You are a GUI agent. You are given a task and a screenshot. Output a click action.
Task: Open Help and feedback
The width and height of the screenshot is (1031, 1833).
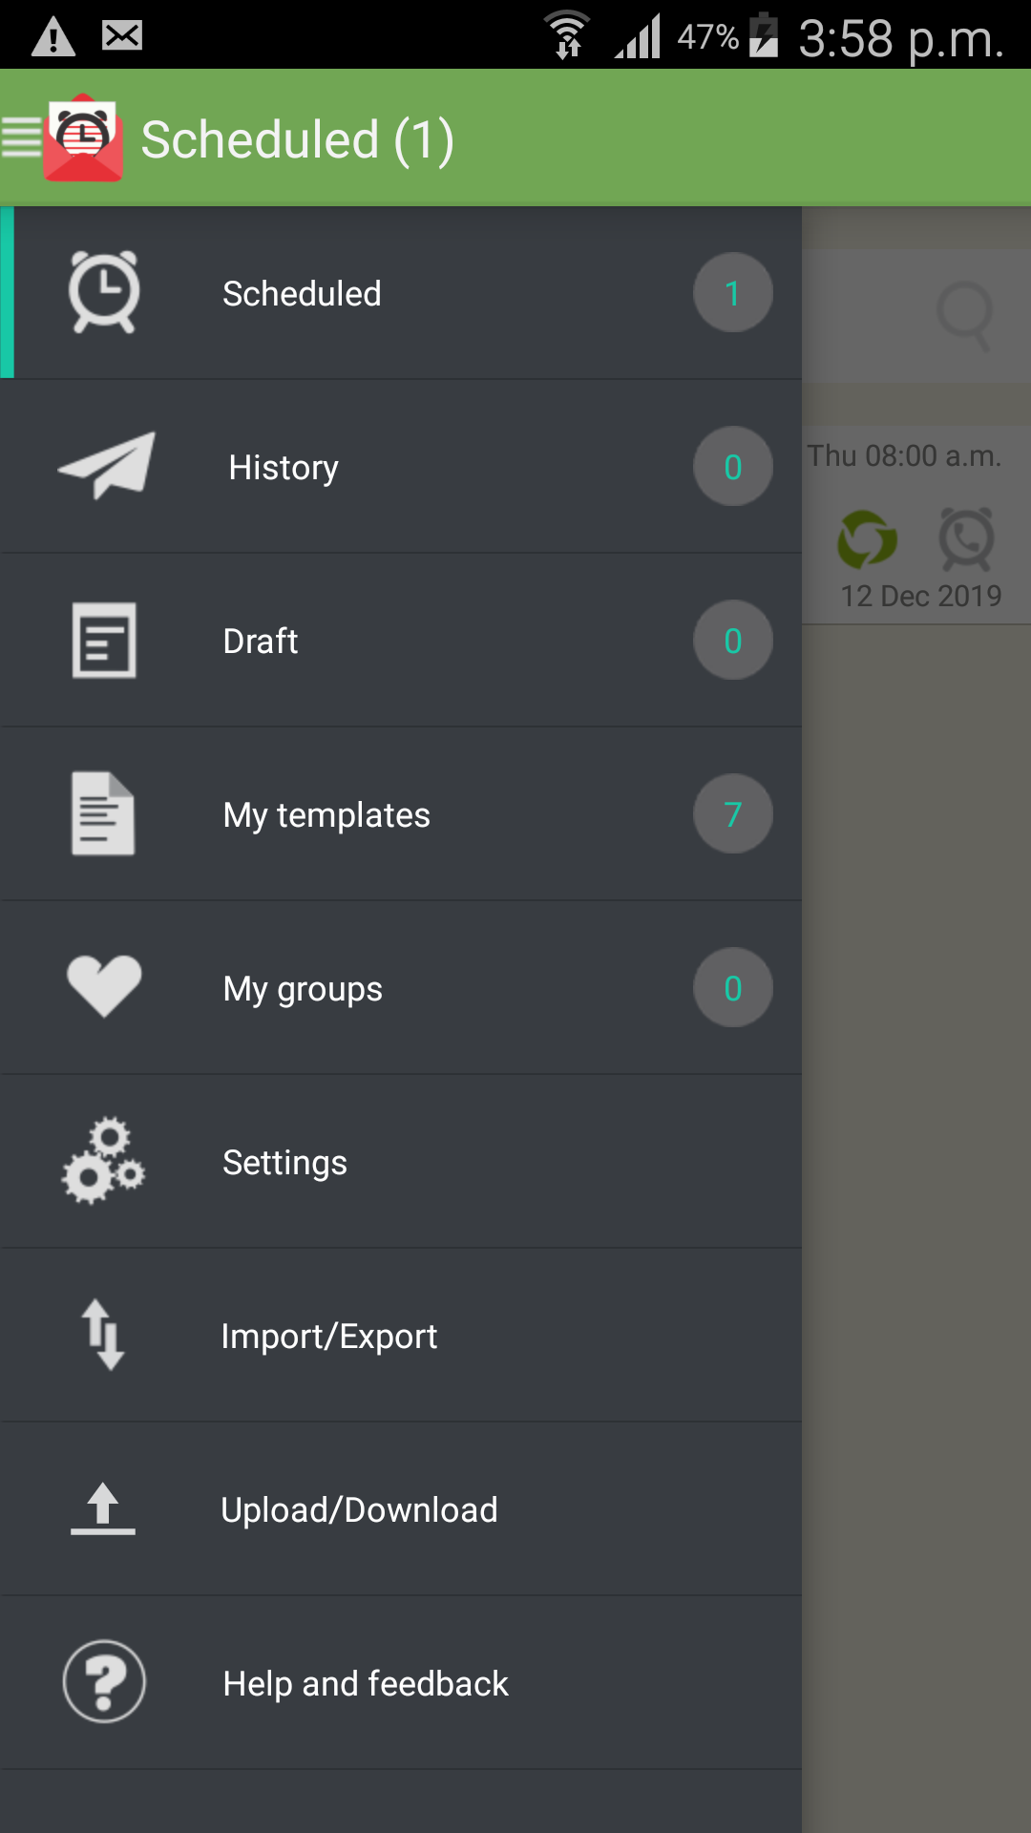coord(366,1684)
